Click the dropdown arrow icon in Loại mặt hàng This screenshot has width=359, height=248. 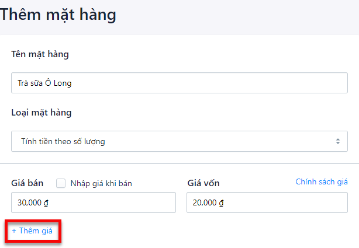337,141
